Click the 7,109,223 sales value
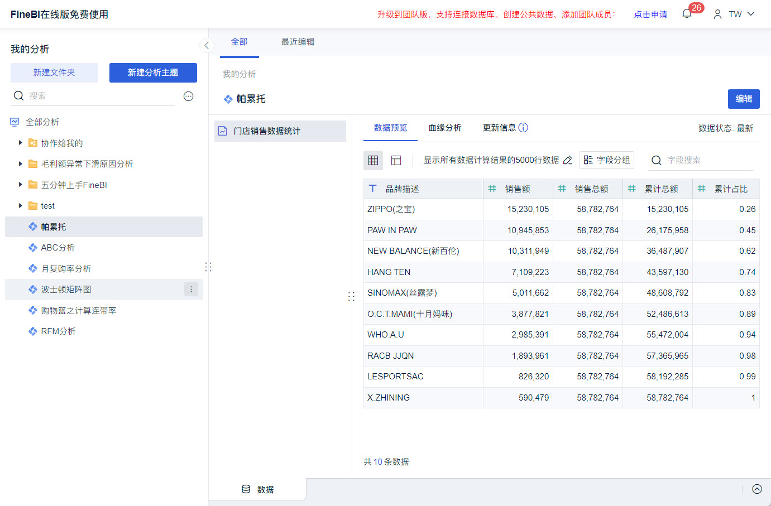This screenshot has width=771, height=506. [x=530, y=272]
